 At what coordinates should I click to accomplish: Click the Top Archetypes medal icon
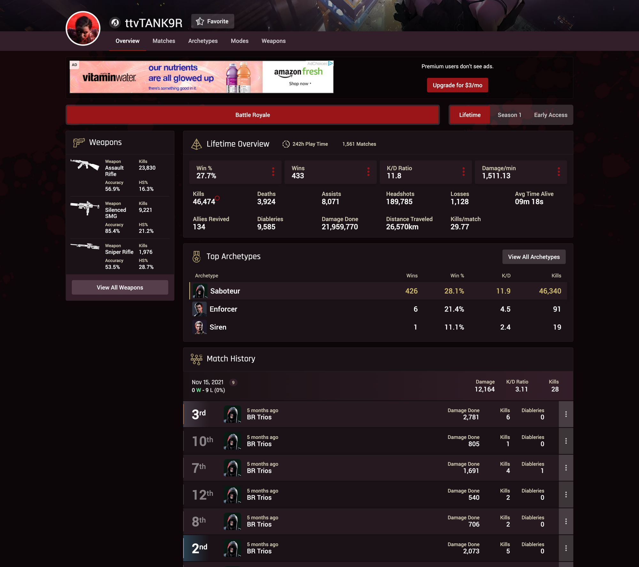(x=196, y=256)
